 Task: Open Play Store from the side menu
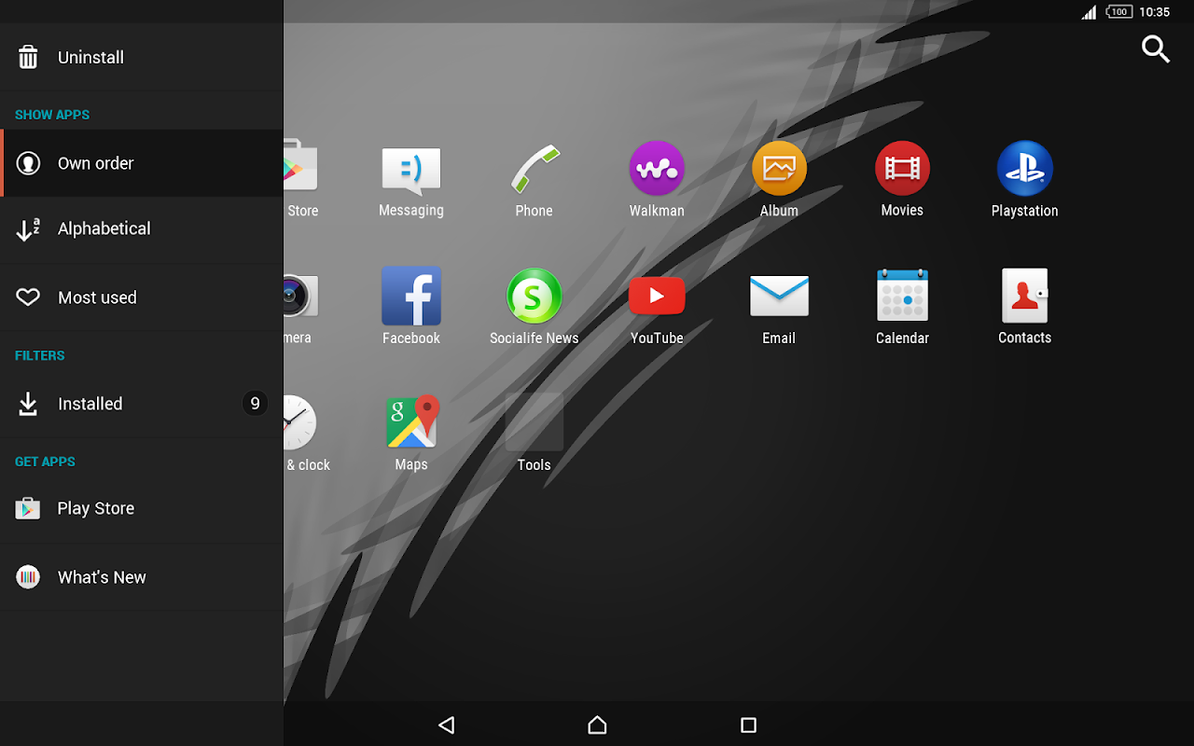(142, 508)
